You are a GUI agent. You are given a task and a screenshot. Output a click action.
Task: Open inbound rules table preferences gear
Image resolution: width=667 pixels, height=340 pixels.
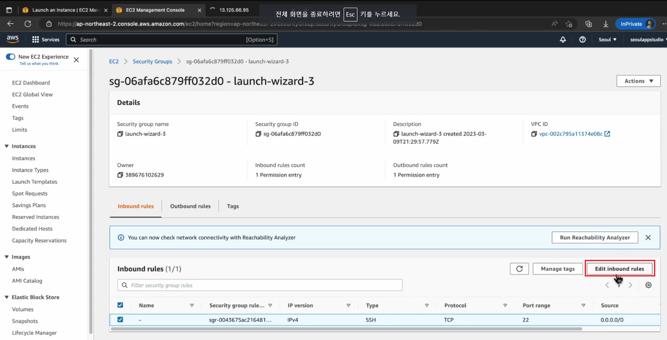648,285
